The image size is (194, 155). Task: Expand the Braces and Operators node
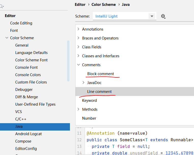[x=78, y=38]
